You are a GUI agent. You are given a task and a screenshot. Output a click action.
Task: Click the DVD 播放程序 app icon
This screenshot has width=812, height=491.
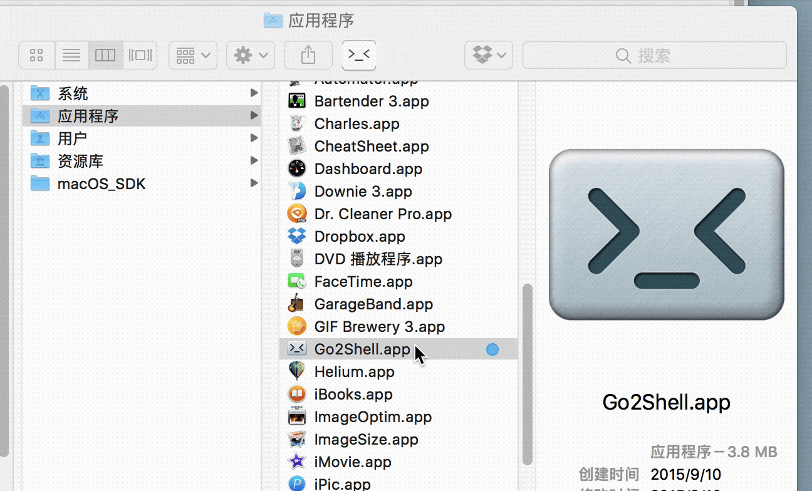pyautogui.click(x=296, y=259)
